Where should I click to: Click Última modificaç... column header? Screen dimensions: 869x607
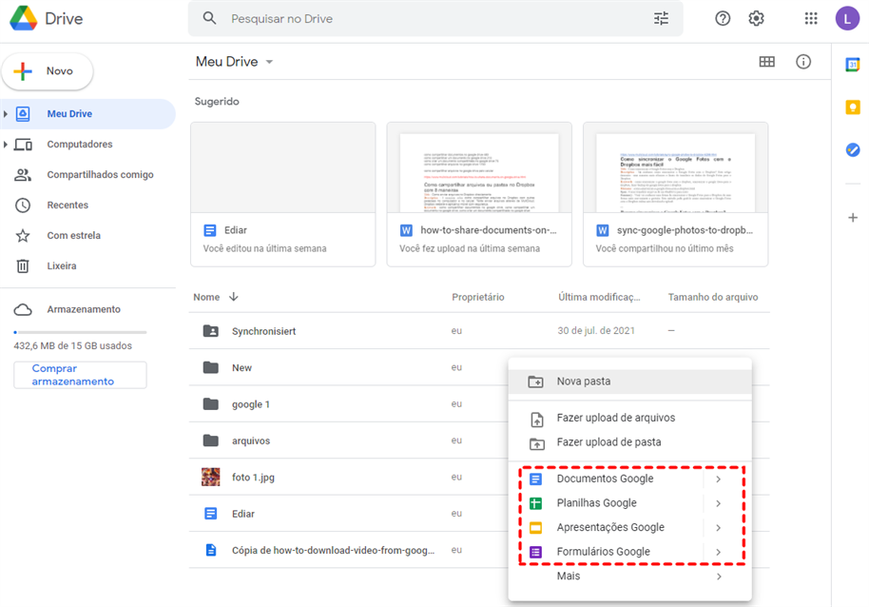point(599,297)
